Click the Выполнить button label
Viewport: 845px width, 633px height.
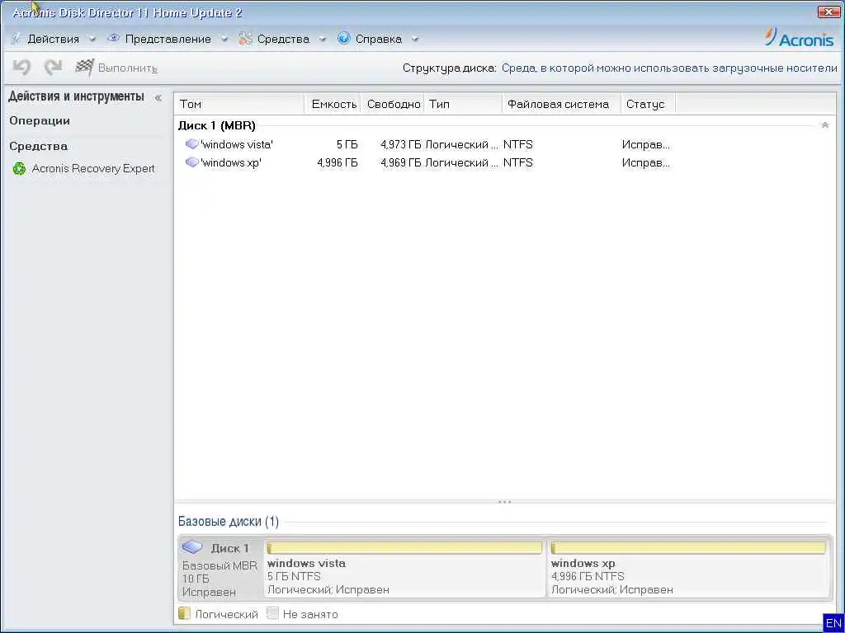(128, 68)
